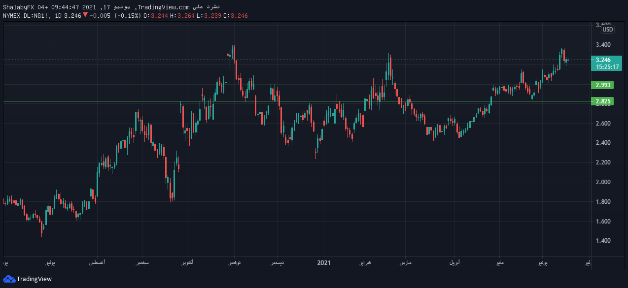
Task: Click the مارس month label on time axis
Action: coord(406,263)
